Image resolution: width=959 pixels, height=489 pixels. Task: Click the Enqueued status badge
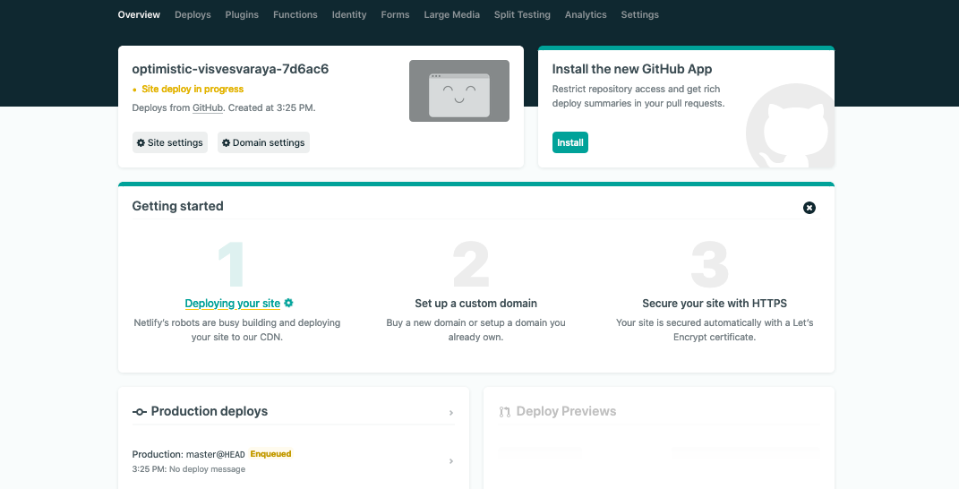(x=270, y=454)
